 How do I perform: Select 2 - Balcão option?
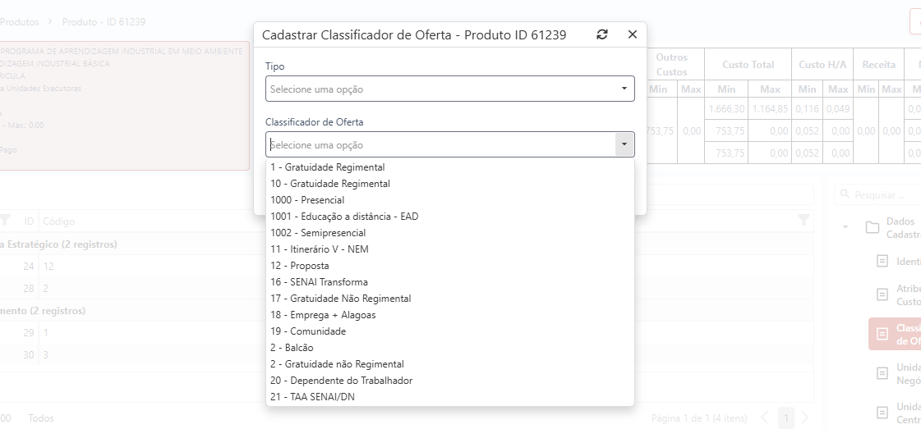point(292,348)
